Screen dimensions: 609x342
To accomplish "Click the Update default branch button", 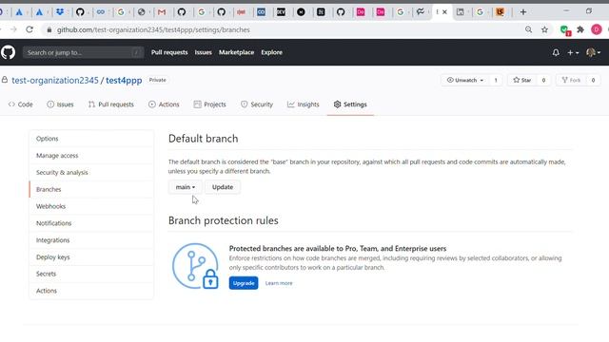I will click(x=223, y=187).
